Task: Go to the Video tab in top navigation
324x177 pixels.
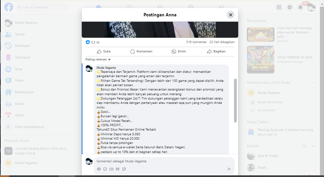Action: (x=129, y=7)
